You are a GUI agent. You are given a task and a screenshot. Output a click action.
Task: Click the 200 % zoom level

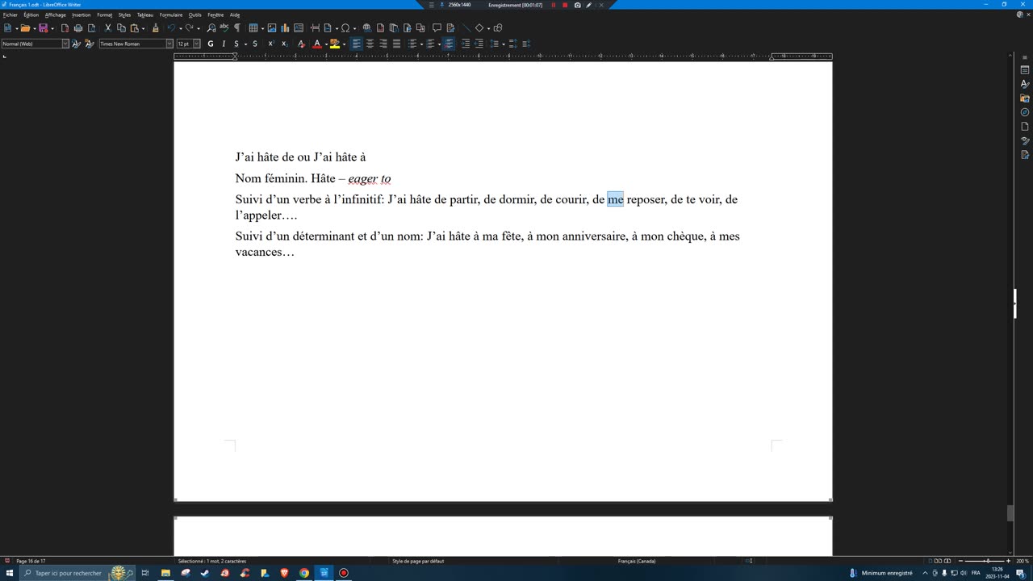1022,561
